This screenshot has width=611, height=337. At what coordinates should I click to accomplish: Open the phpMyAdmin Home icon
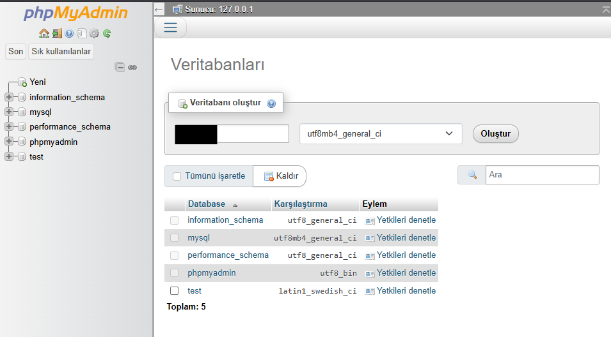(x=44, y=33)
